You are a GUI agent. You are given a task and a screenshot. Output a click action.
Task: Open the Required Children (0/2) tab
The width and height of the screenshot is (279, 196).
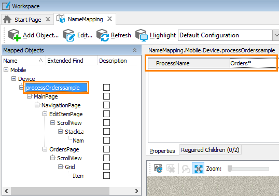(x=210, y=150)
